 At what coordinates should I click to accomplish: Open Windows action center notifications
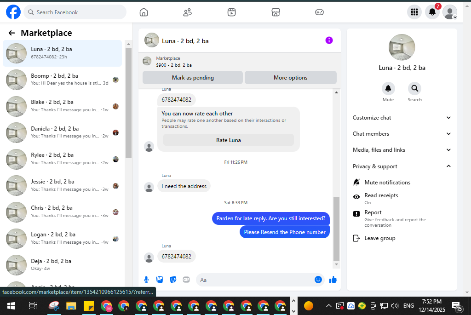click(x=457, y=306)
